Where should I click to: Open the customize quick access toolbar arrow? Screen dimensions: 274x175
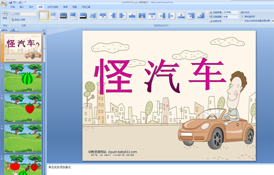(x=25, y=2)
